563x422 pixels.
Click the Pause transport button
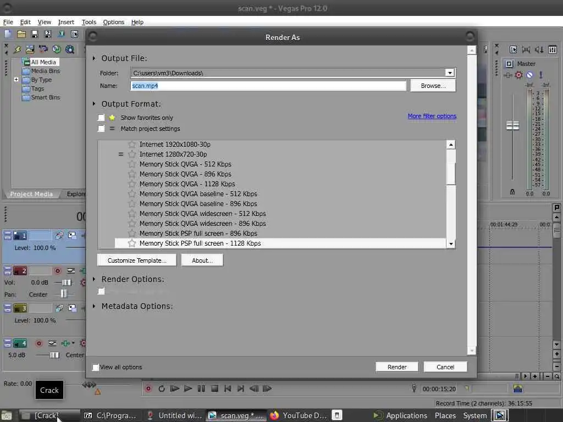pyautogui.click(x=201, y=388)
